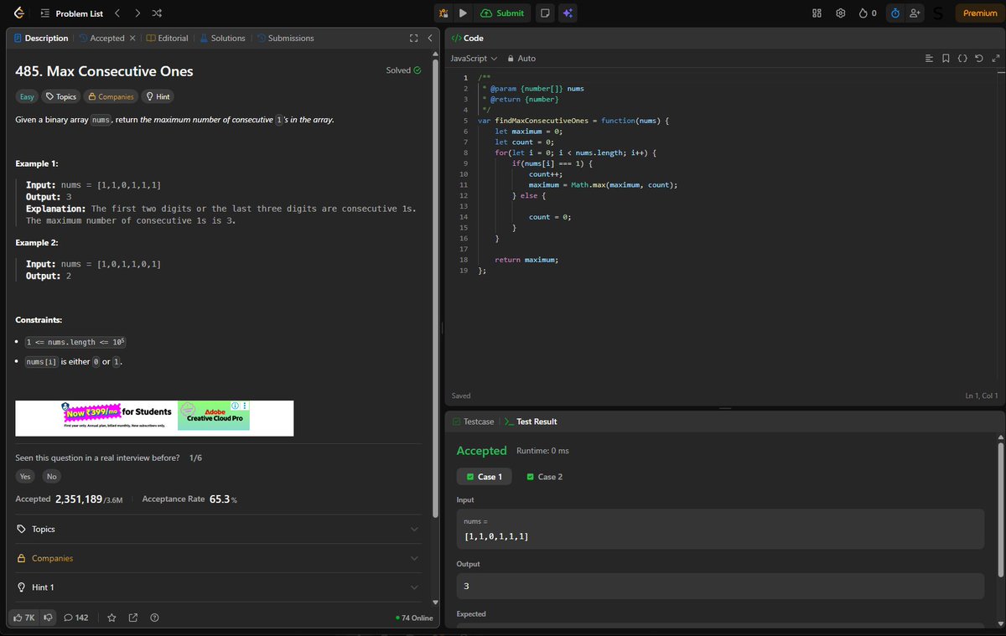The image size is (1006, 636).
Task: Click the Companies tag under title
Action: [x=111, y=96]
